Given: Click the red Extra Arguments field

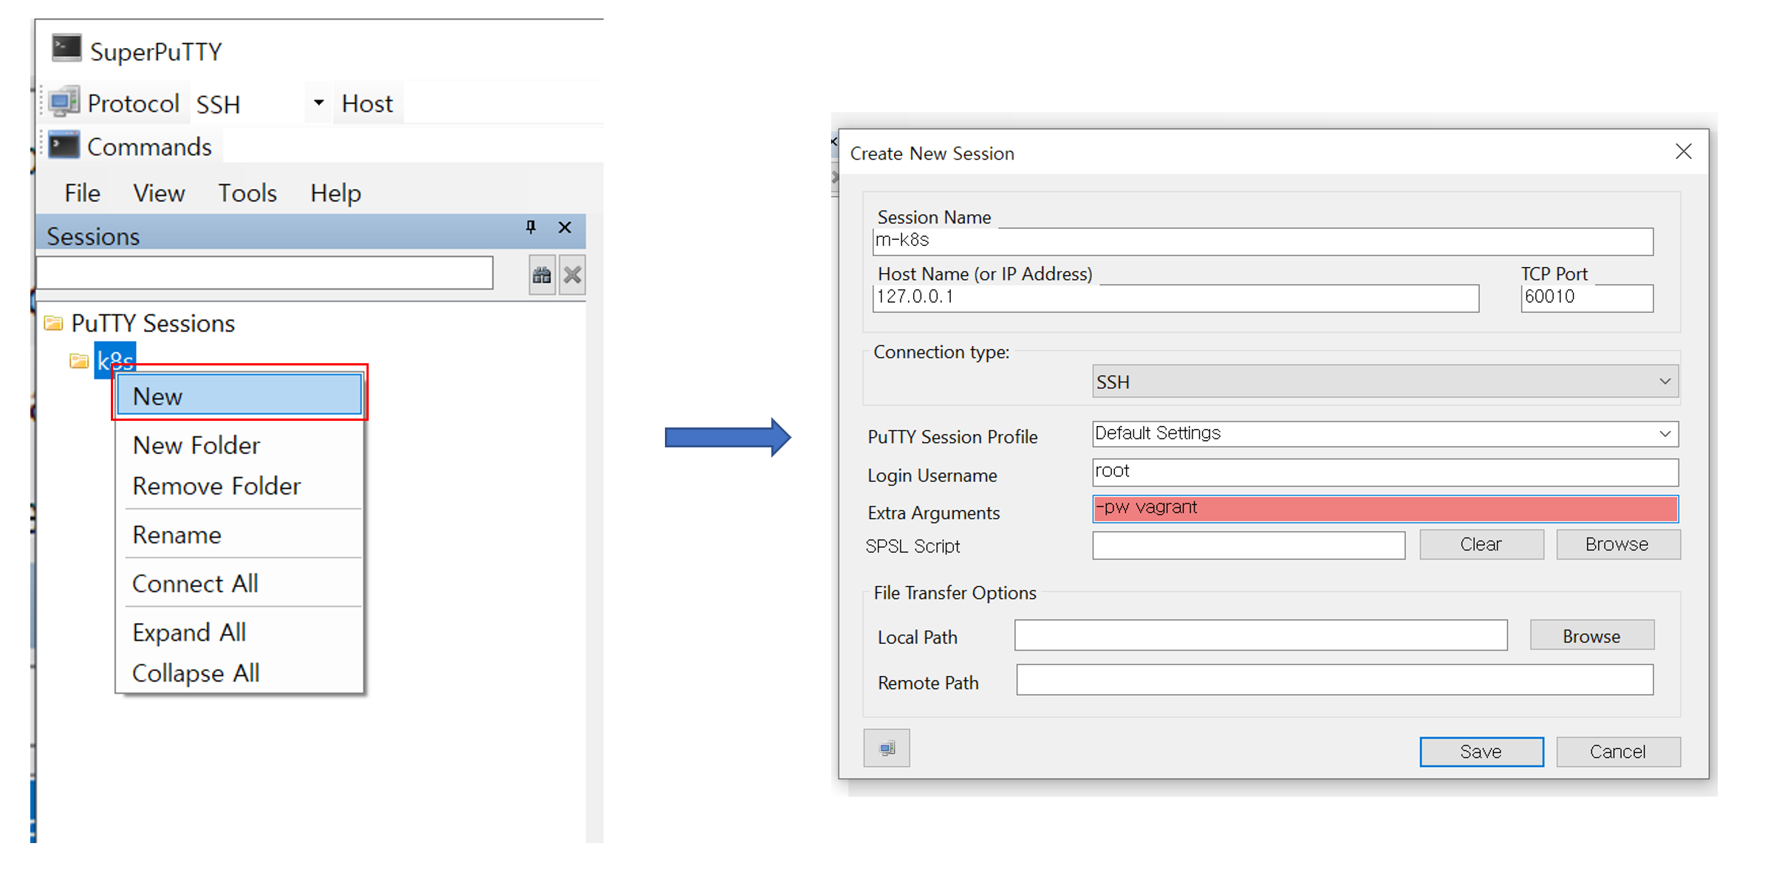Looking at the screenshot, I should click(x=1385, y=509).
